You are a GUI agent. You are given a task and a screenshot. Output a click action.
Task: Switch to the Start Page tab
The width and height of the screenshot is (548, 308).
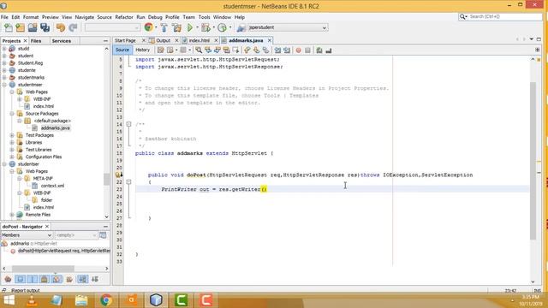[x=125, y=40]
